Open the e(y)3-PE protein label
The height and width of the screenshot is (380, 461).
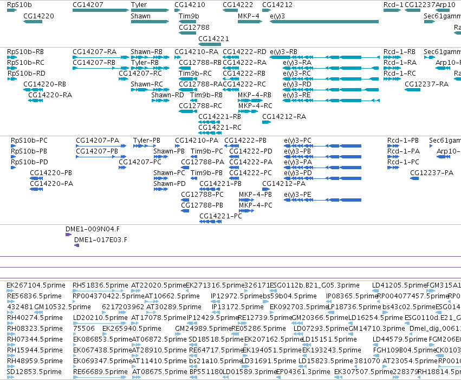coord(297,195)
